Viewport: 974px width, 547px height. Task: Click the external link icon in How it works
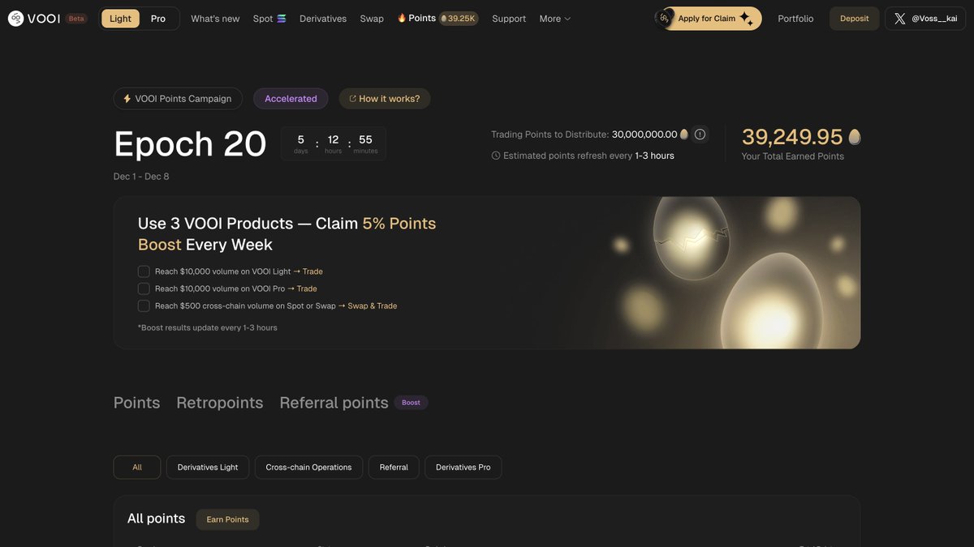click(352, 99)
